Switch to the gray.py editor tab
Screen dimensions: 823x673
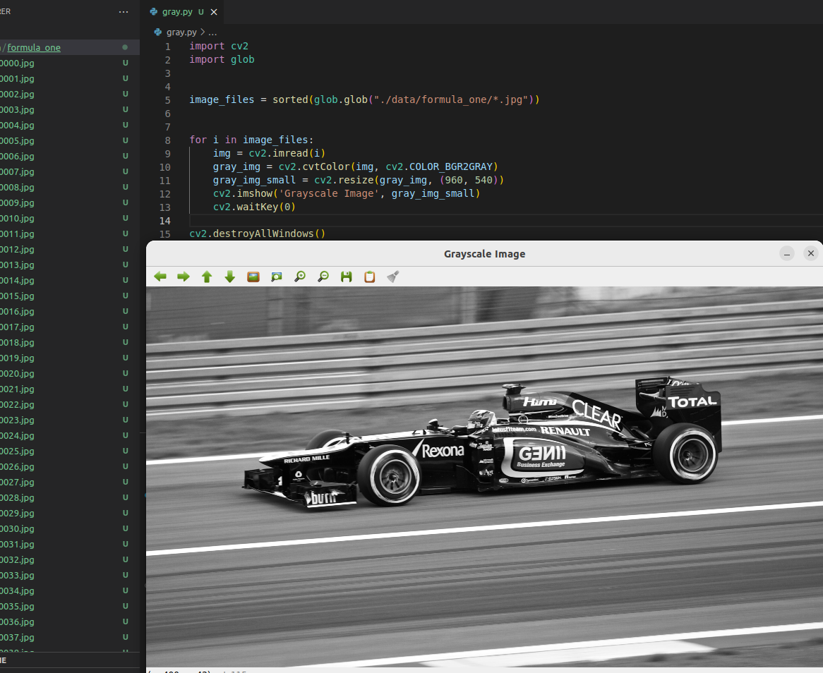click(x=178, y=11)
